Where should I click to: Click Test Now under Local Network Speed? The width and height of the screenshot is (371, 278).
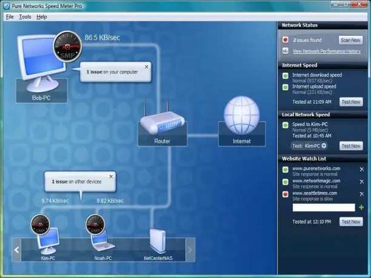pyautogui.click(x=351, y=146)
